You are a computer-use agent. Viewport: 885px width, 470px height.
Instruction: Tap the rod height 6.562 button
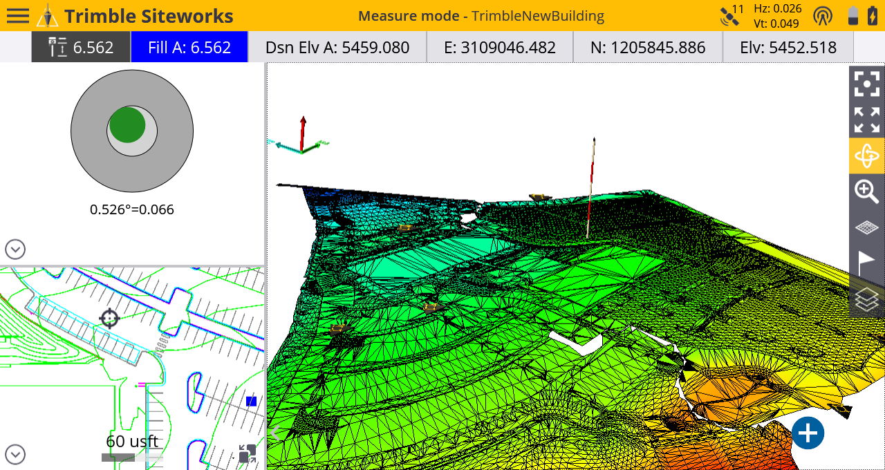(x=81, y=47)
